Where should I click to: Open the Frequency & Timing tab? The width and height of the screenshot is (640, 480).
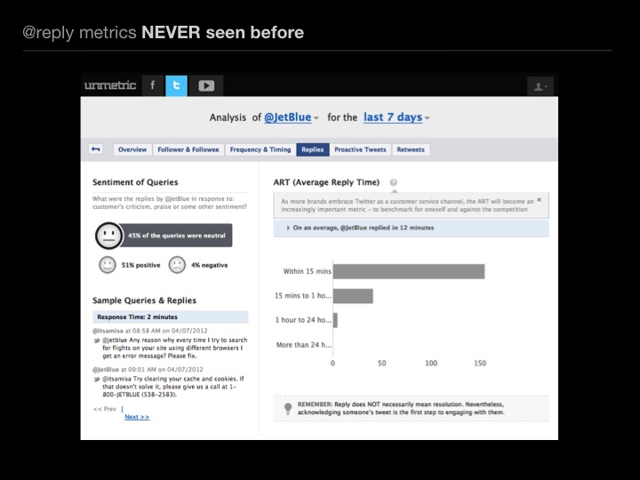(x=260, y=149)
